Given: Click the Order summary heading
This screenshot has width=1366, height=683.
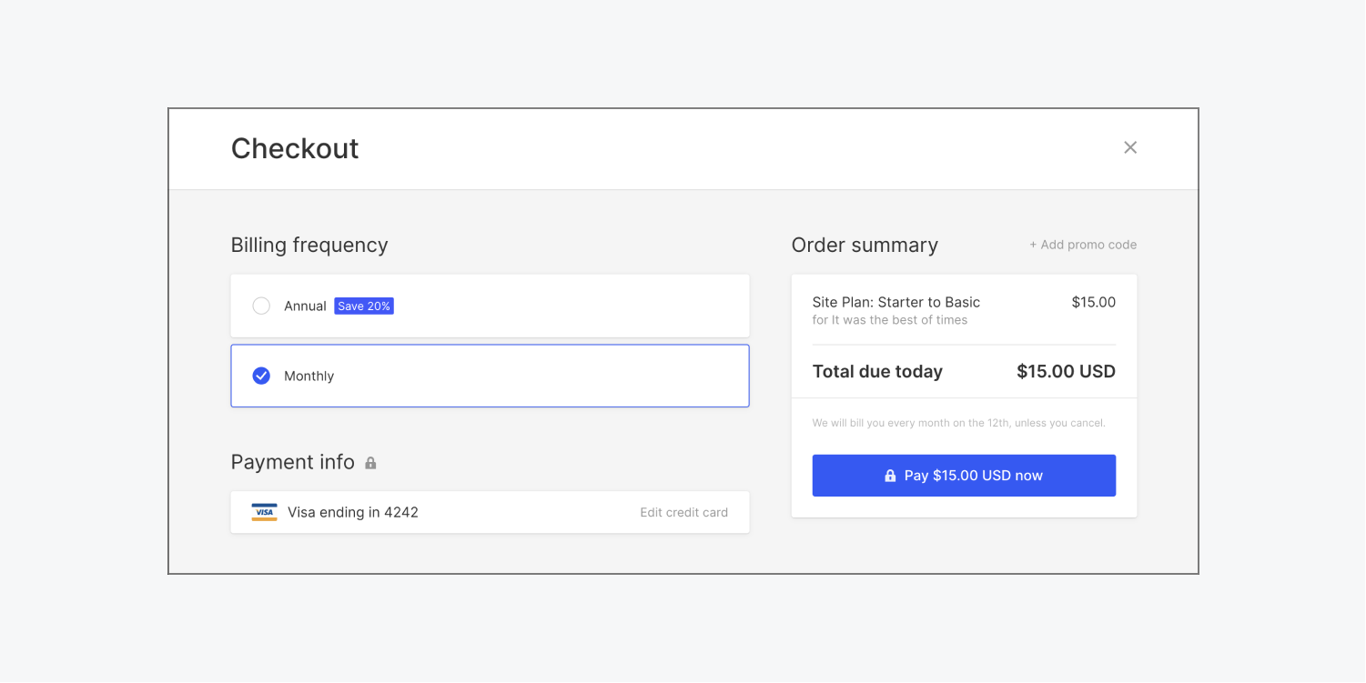Looking at the screenshot, I should click(865, 245).
